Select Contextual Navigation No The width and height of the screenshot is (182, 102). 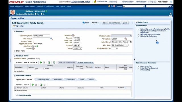tap(41, 14)
